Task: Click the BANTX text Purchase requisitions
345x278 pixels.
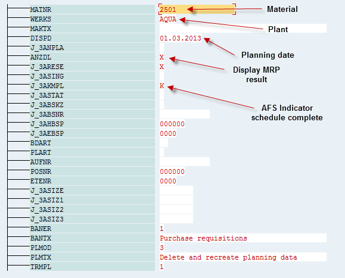Action: 203,238
